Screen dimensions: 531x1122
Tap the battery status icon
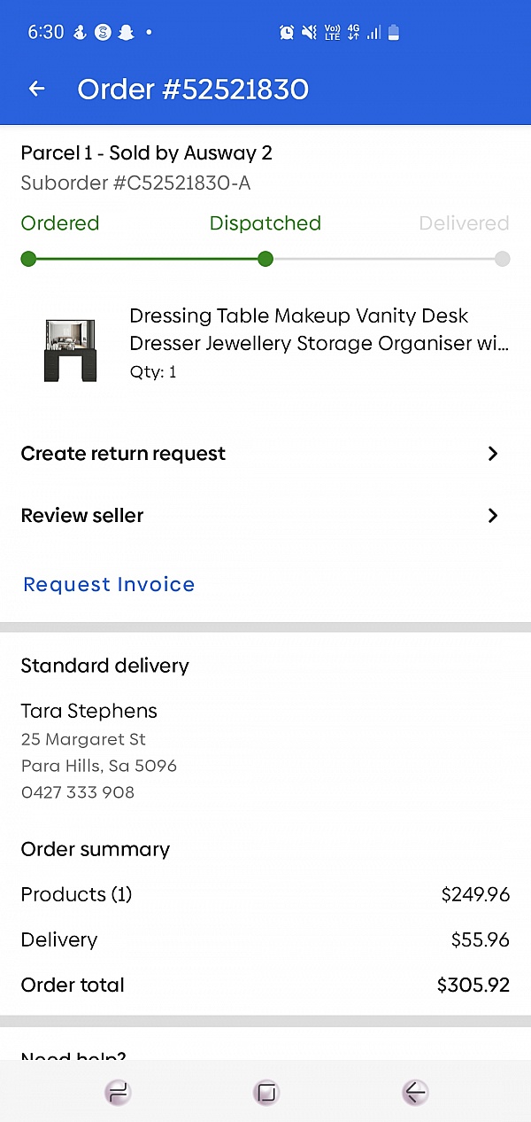[394, 33]
